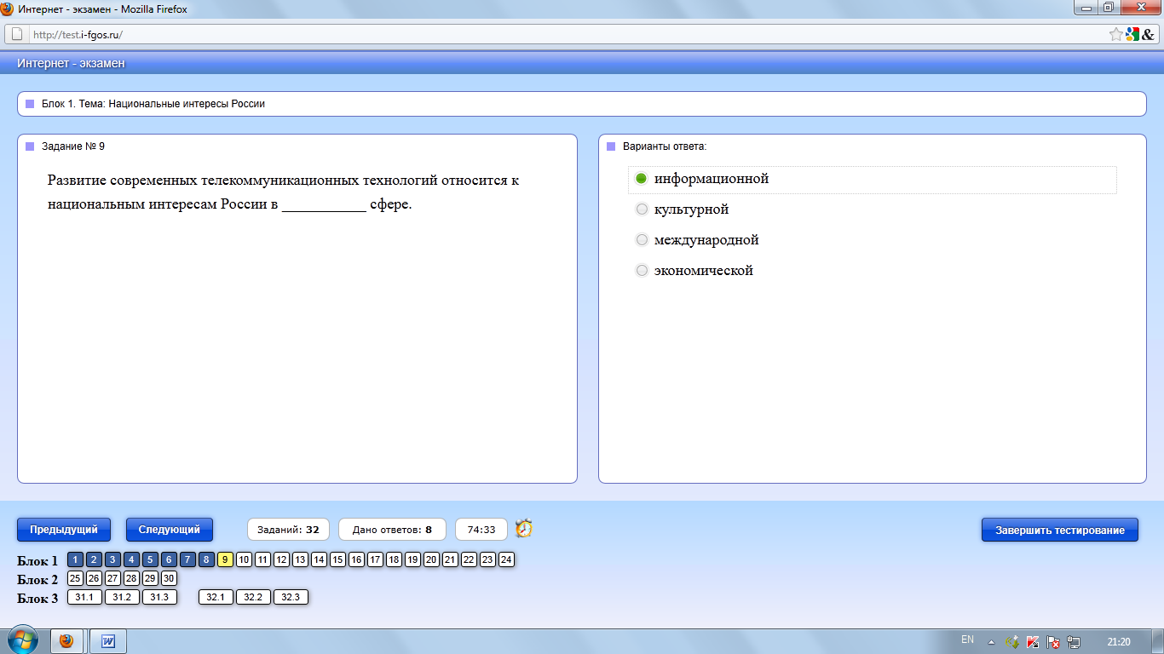Open task 31.2 in Блок 3
Image resolution: width=1164 pixels, height=654 pixels.
[122, 597]
